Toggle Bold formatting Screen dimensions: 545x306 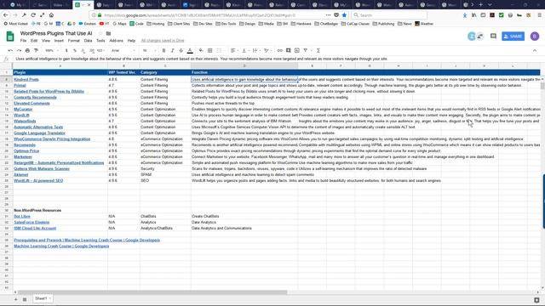click(163, 51)
